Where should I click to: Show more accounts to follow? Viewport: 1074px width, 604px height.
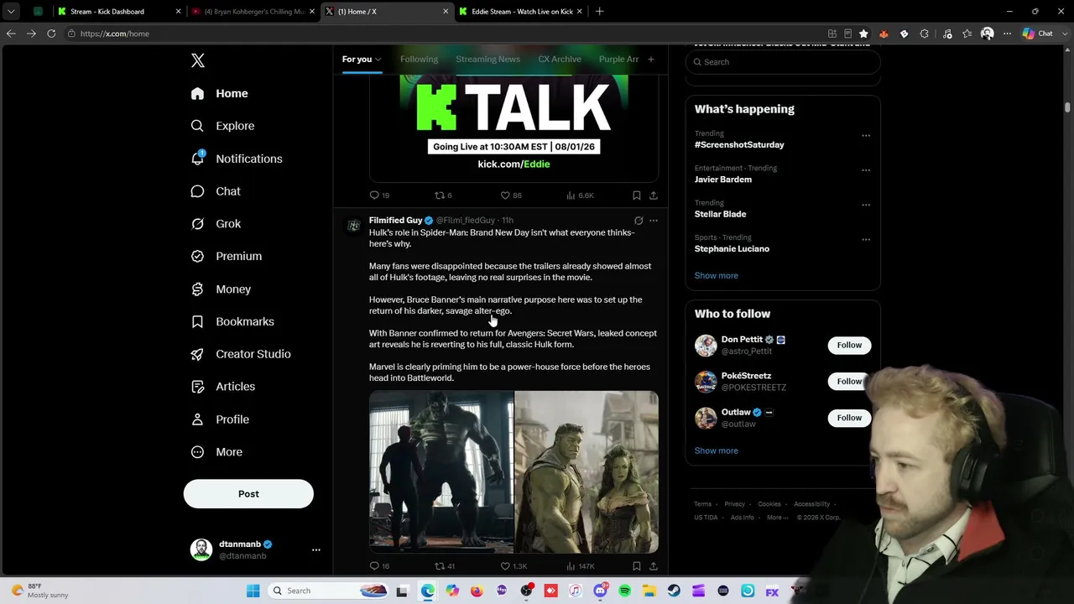716,450
